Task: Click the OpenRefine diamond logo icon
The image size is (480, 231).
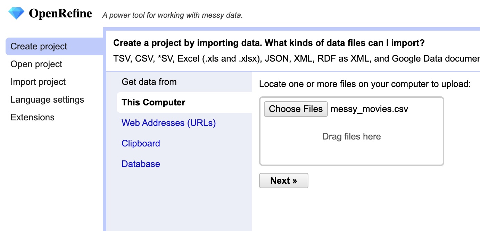Action: coord(16,14)
